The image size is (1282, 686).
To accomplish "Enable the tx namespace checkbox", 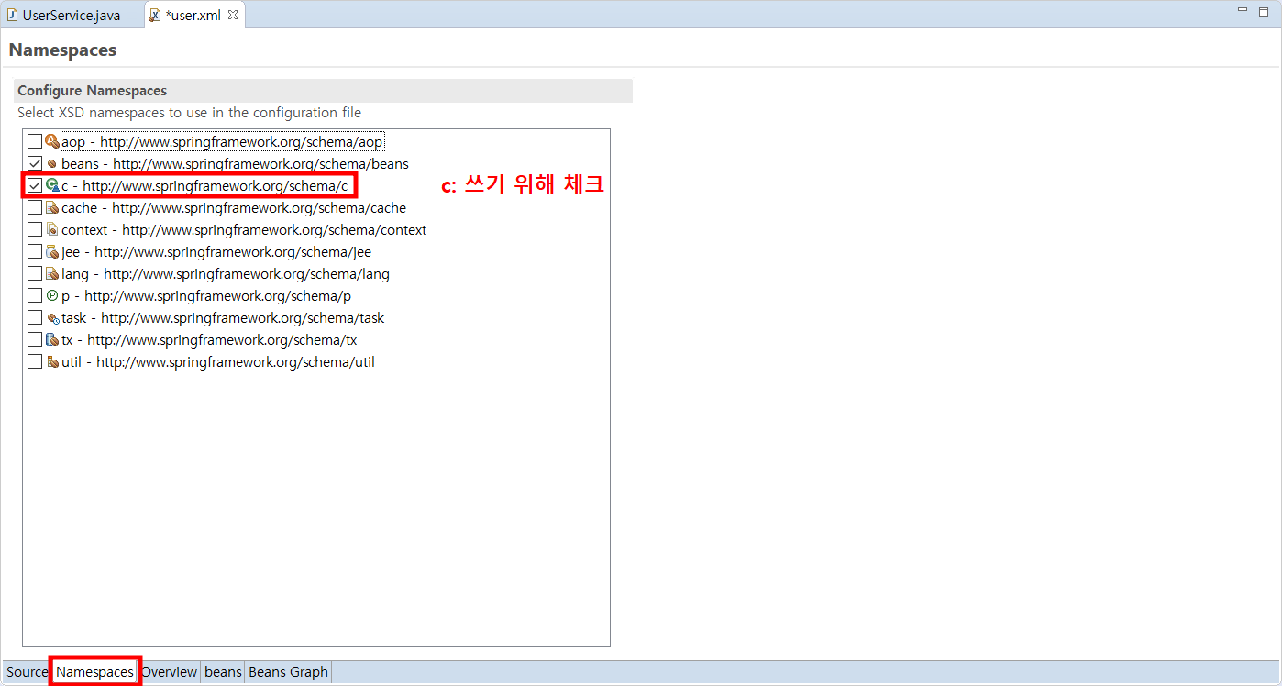I will [35, 340].
